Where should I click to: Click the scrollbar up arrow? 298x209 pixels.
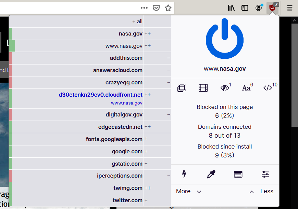[x=295, y=20]
